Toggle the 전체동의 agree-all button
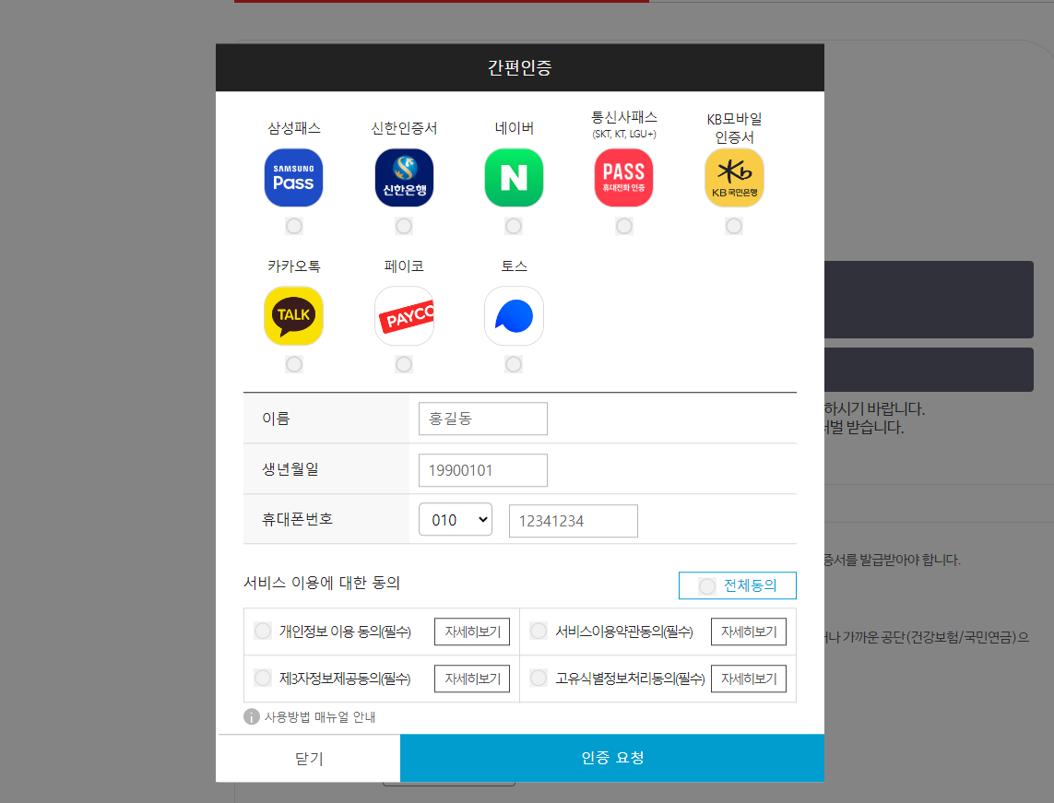The height and width of the screenshot is (803, 1054). (738, 585)
